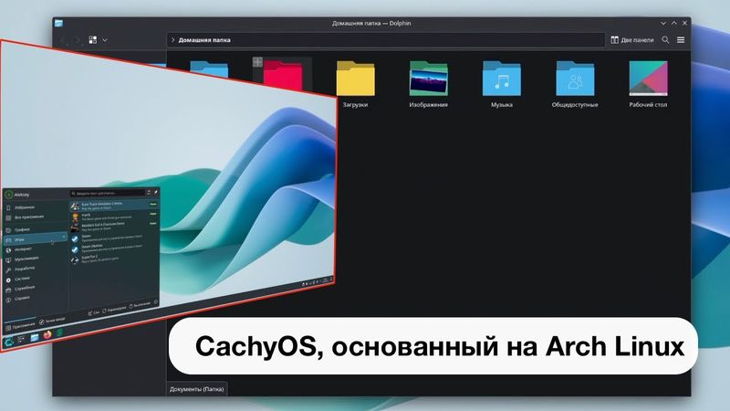Screen dimensions: 730x411
Task: Click the Сон sleep button in launcher
Action: click(x=94, y=313)
